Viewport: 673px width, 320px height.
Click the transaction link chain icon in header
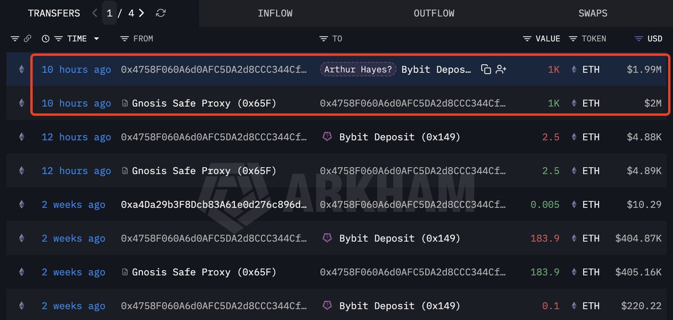[27, 39]
